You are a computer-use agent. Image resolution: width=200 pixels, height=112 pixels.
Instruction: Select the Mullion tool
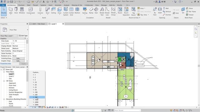[77, 11]
